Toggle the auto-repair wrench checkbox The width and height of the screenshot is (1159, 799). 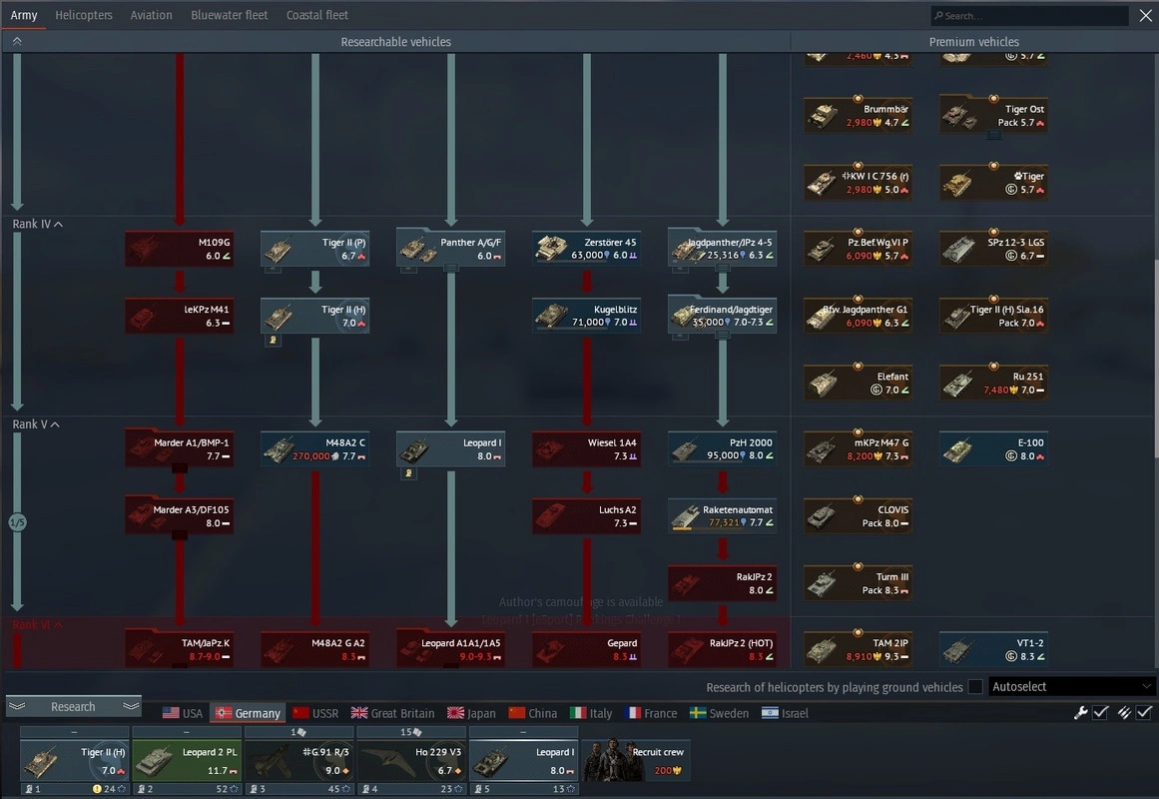(1100, 712)
